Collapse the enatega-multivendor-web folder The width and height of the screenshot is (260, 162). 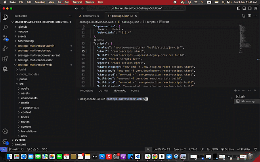coord(34,65)
